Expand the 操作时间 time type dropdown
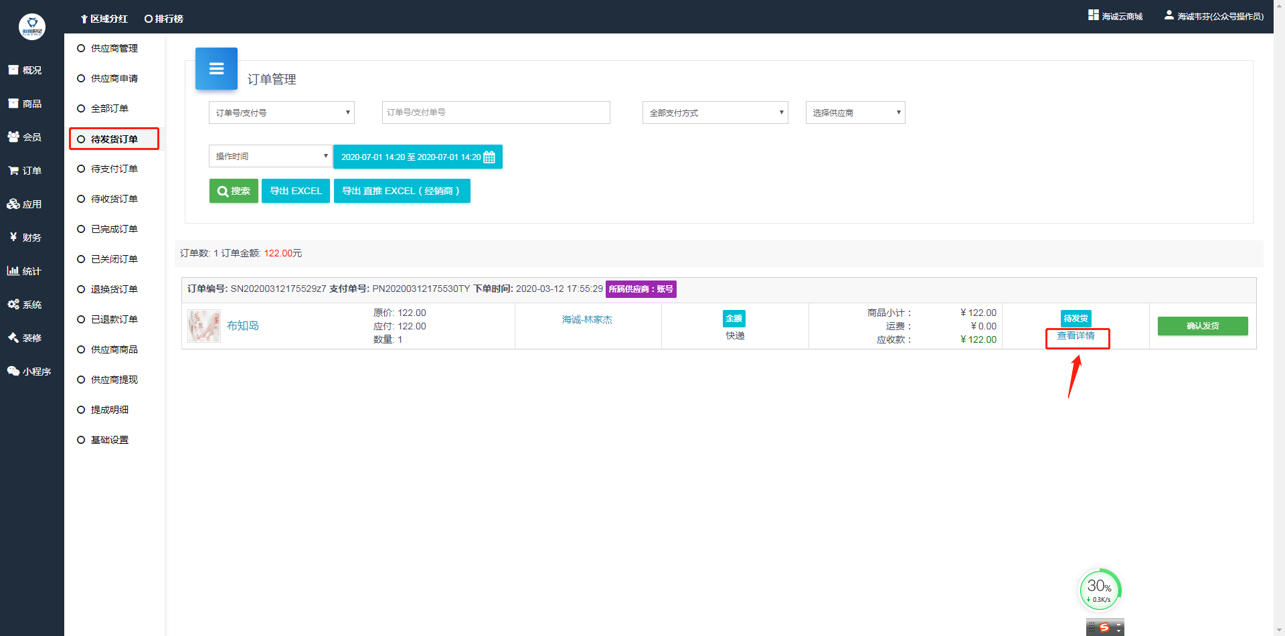This screenshot has height=636, width=1285. pyautogui.click(x=270, y=156)
